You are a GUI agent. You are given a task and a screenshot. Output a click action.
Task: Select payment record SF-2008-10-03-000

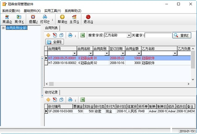click(120, 111)
